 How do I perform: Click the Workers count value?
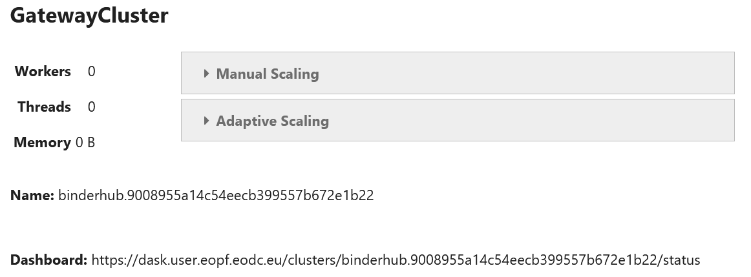tap(91, 71)
